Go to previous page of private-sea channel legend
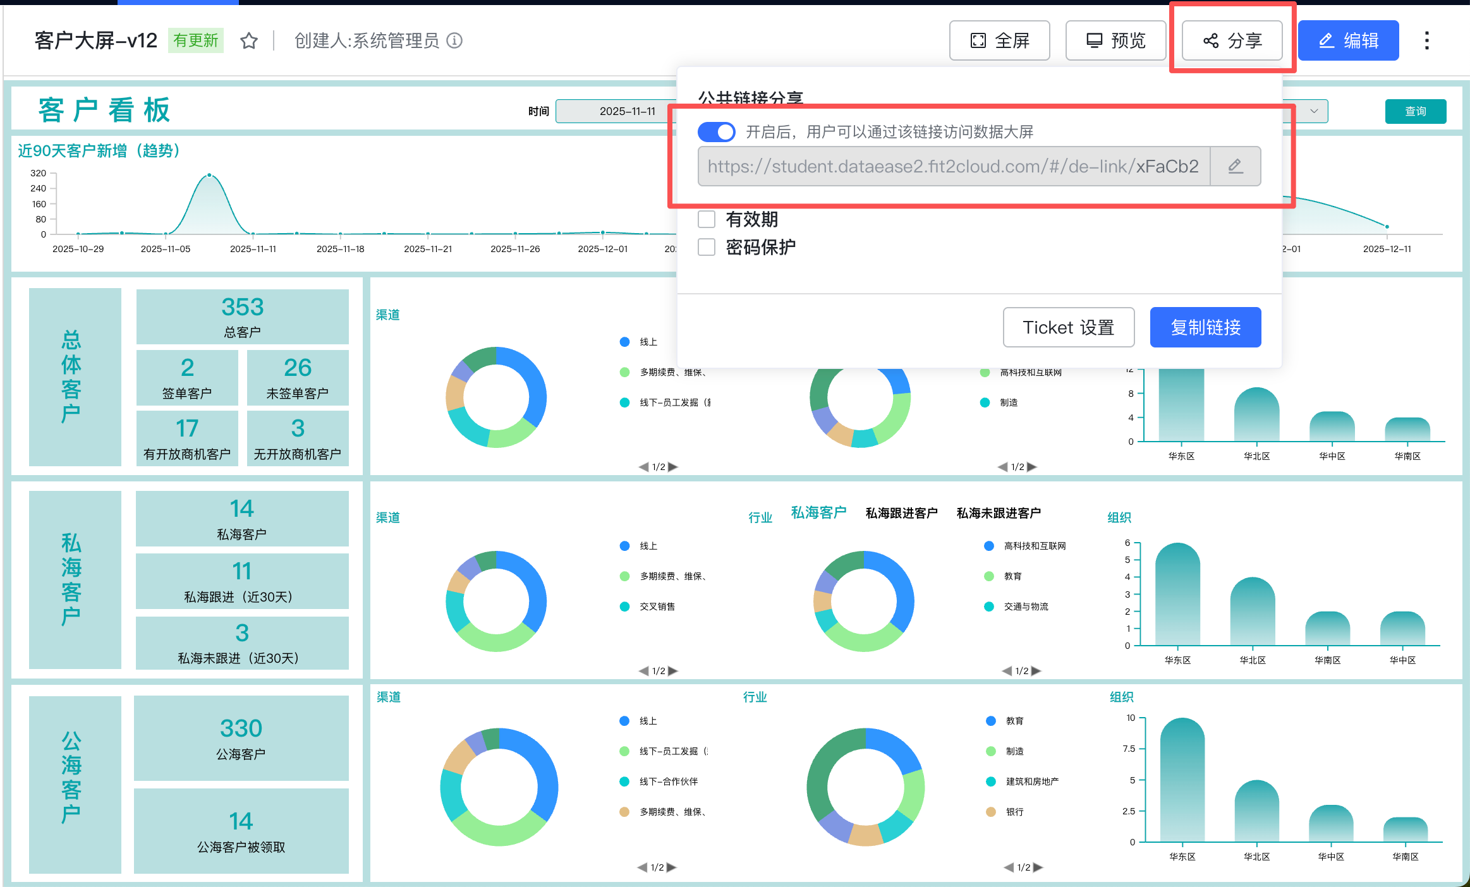This screenshot has height=887, width=1470. point(643,671)
